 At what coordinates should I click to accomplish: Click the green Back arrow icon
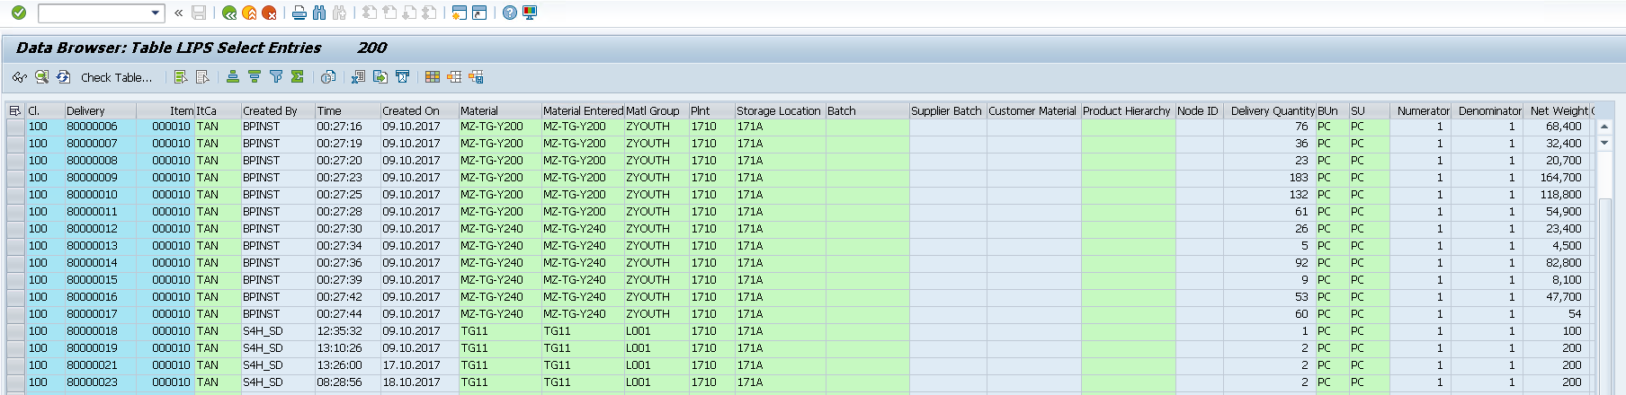click(229, 13)
